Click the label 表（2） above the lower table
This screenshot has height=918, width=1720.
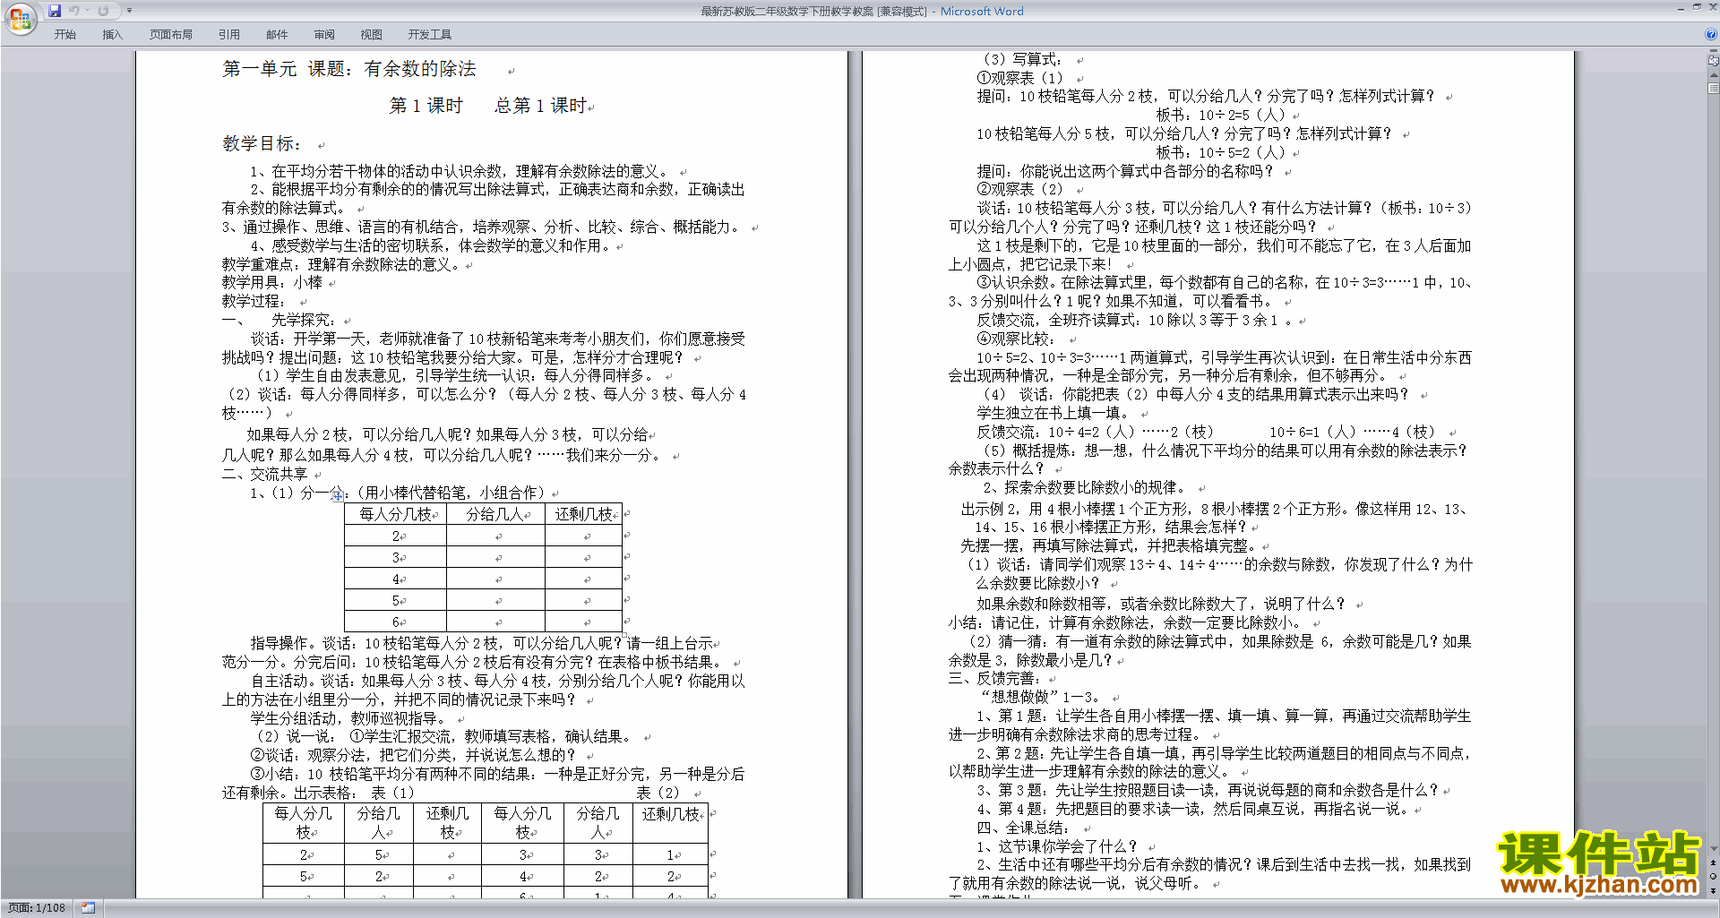tap(658, 793)
